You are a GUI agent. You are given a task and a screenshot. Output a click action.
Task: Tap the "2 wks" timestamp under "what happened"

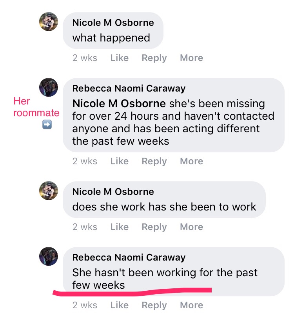[x=85, y=58]
